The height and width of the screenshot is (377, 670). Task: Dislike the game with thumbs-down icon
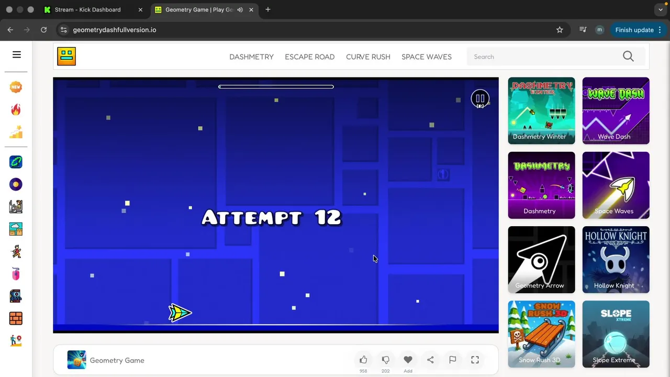click(386, 360)
